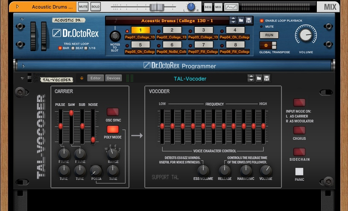Click the pitch bend wheel on Dr. Octo Rex
This screenshot has height=211, width=348.
pos(33,36)
